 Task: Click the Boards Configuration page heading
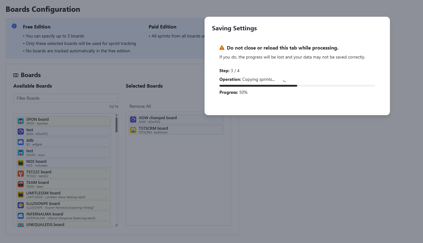(x=43, y=9)
